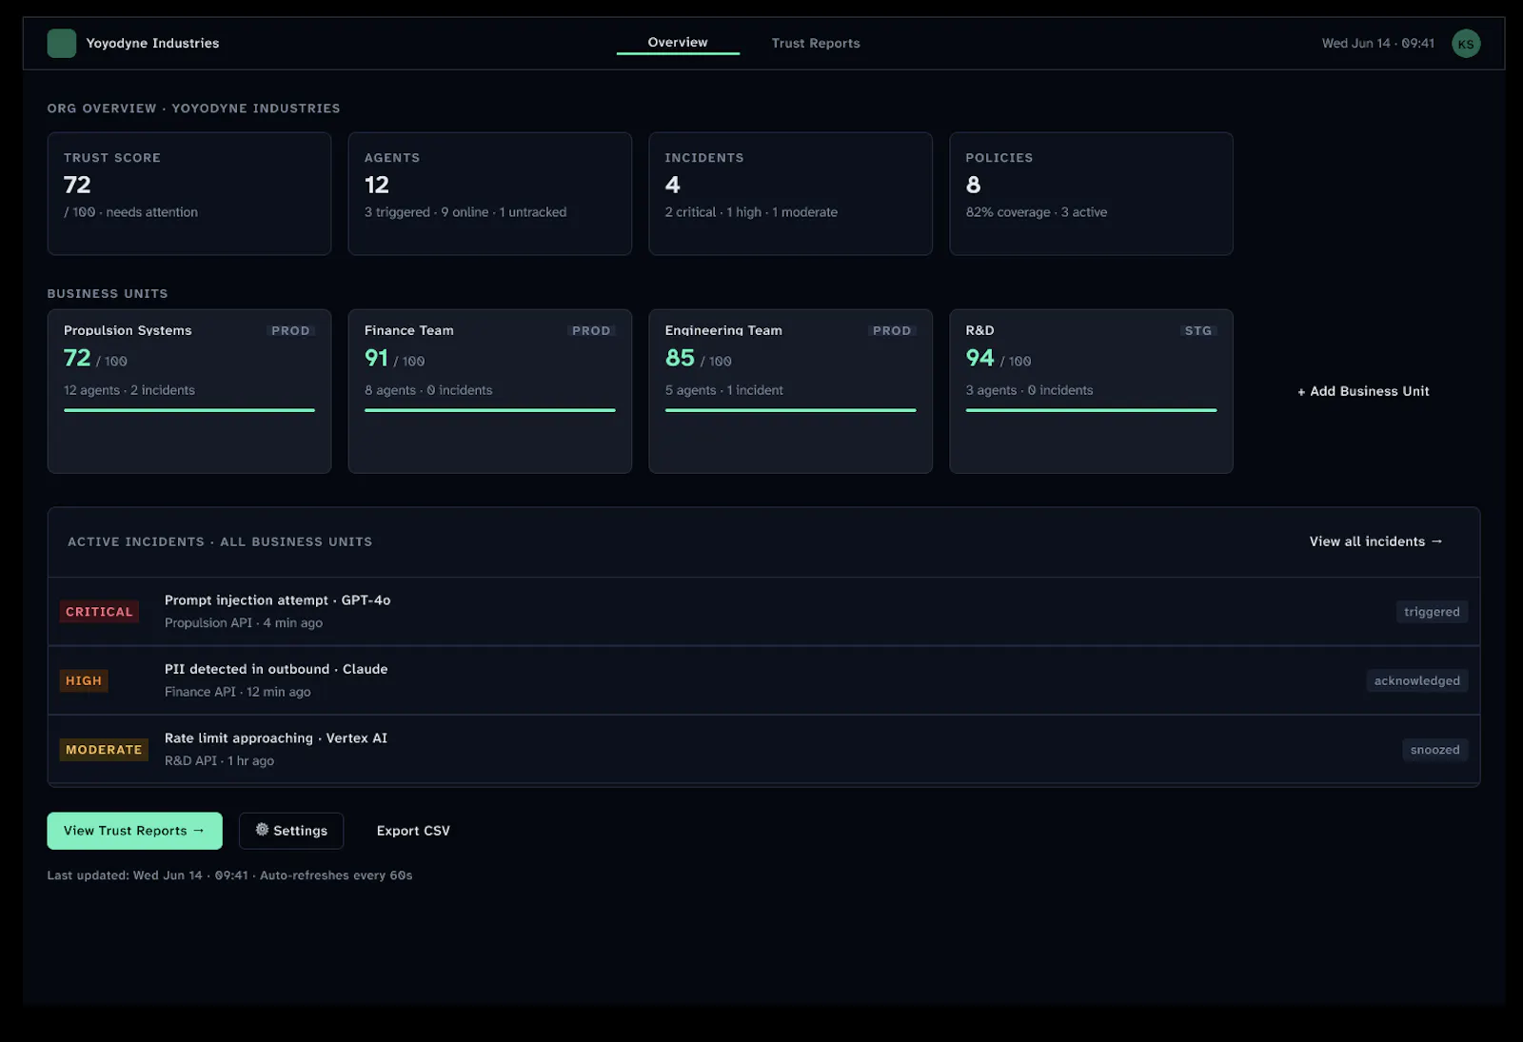Switch to the Overview tab

pos(678,43)
